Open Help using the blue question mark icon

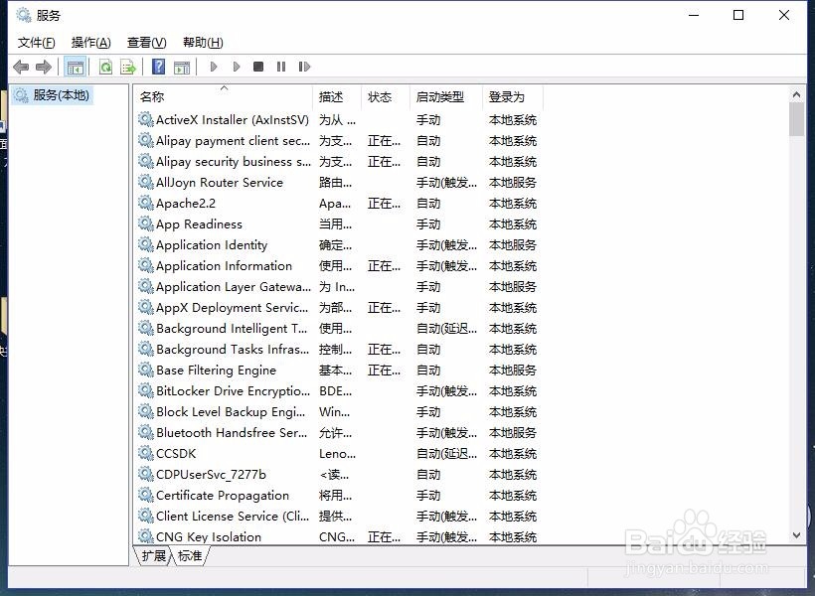(x=158, y=67)
